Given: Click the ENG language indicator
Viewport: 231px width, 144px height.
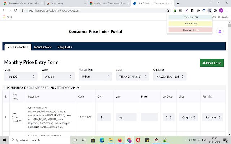Looking at the screenshot, I should point(204,140).
